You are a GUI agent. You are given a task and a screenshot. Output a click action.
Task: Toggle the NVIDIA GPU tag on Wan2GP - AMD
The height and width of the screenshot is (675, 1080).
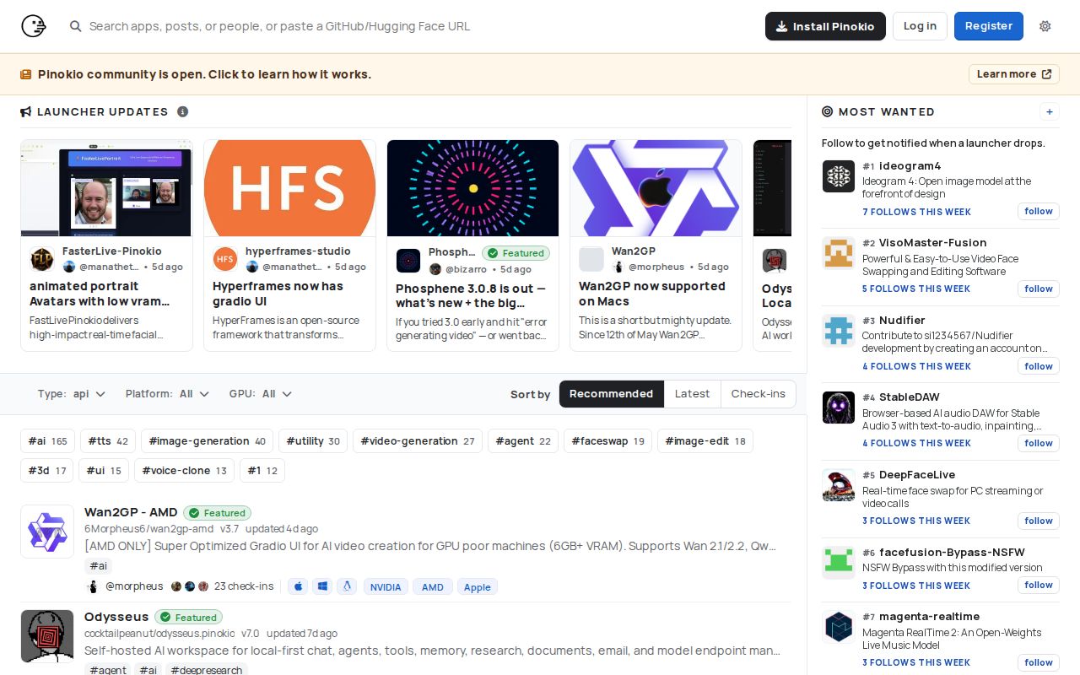386,586
